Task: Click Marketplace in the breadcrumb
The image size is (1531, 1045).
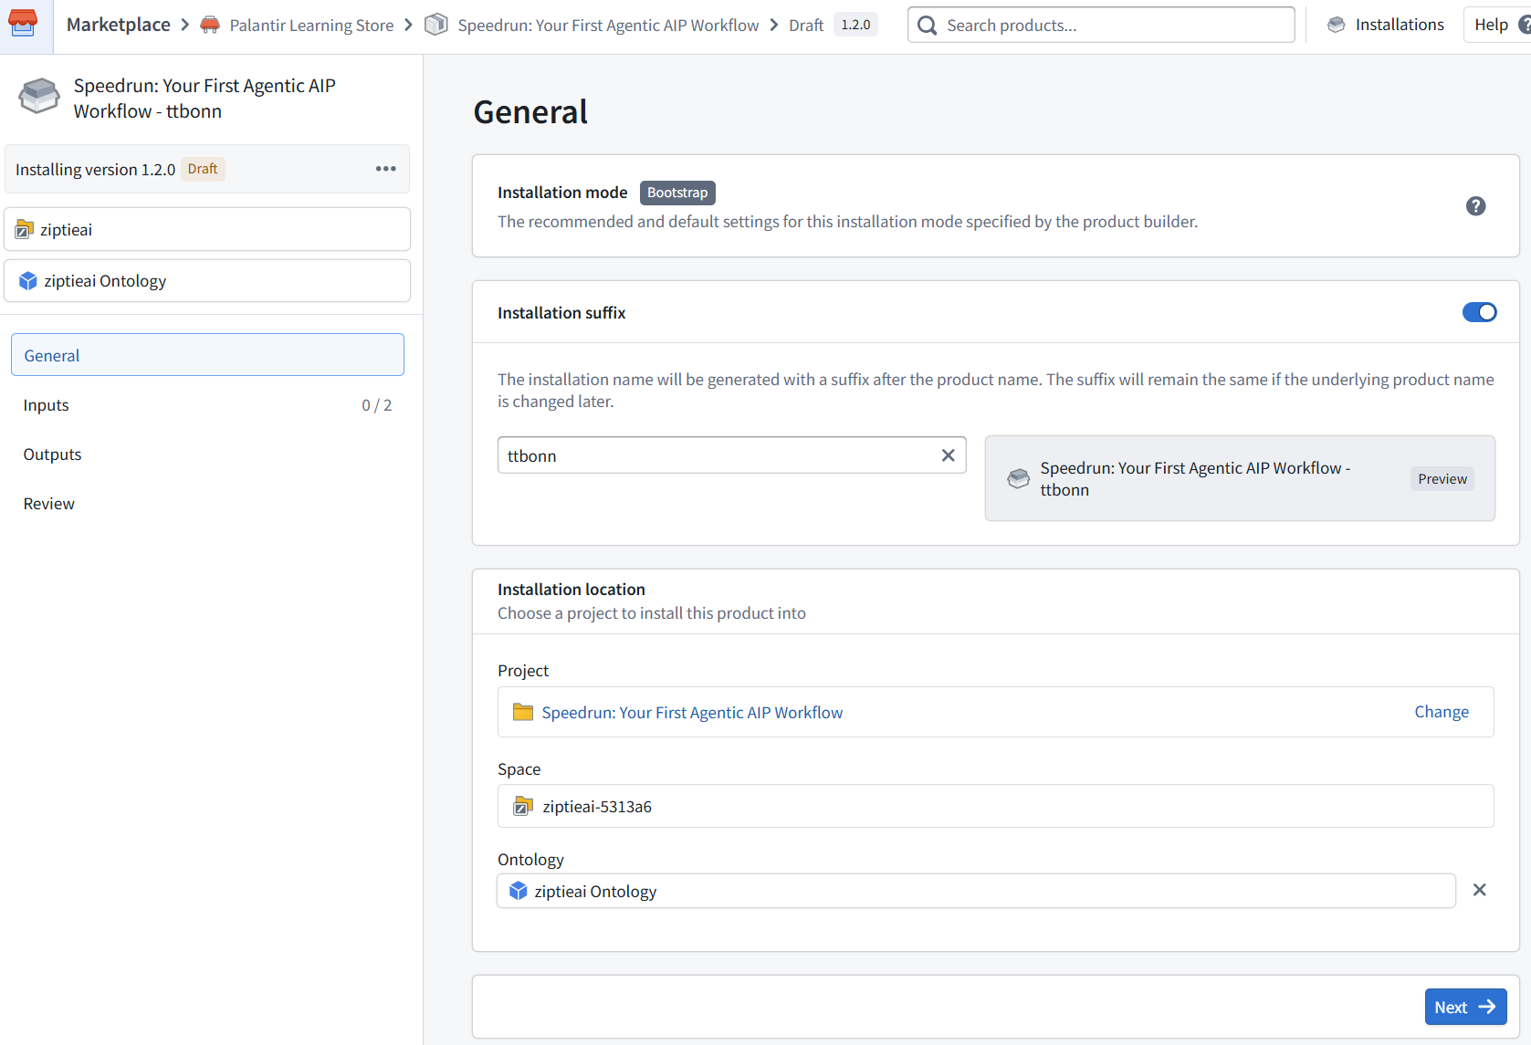Action: (x=119, y=25)
